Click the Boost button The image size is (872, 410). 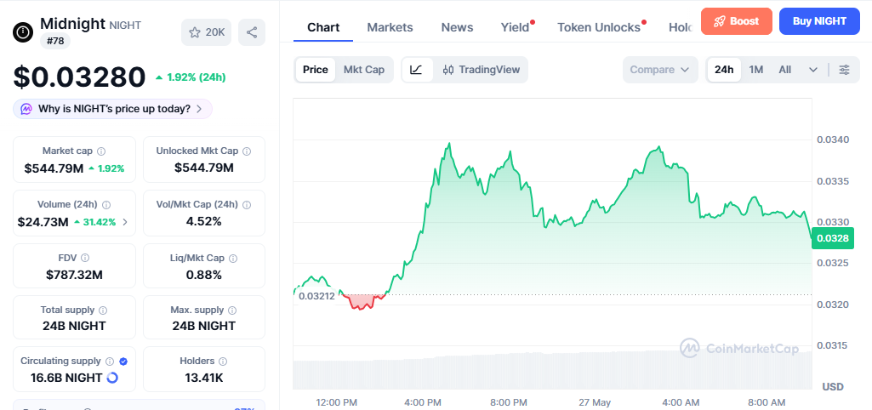pyautogui.click(x=736, y=22)
